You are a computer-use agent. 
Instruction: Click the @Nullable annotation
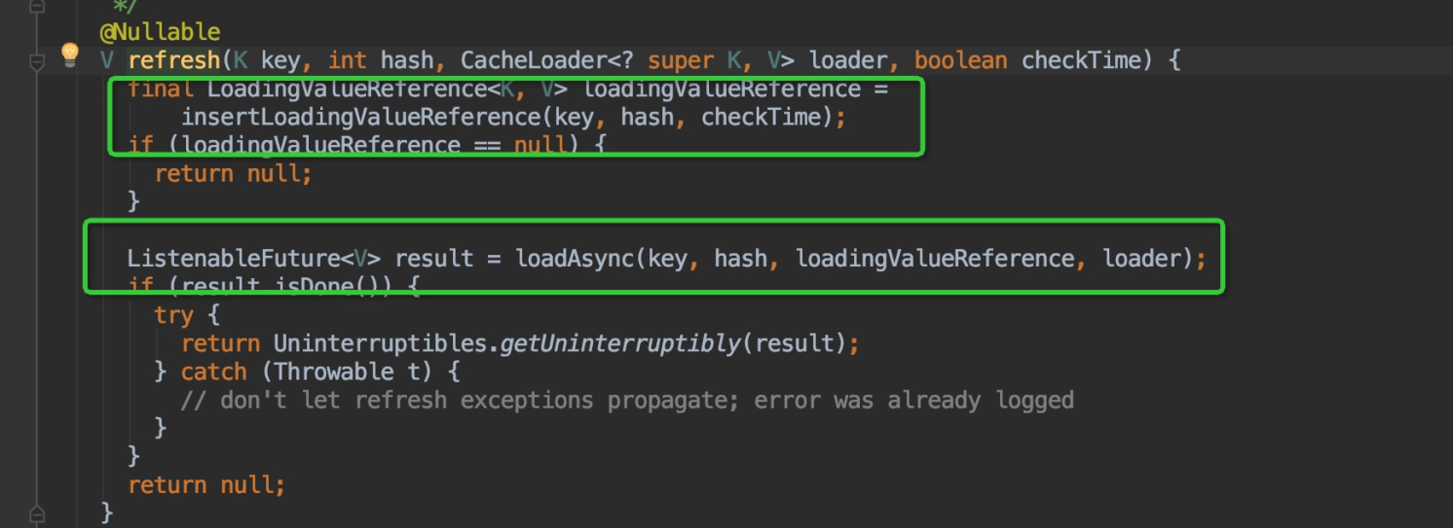pyautogui.click(x=160, y=33)
